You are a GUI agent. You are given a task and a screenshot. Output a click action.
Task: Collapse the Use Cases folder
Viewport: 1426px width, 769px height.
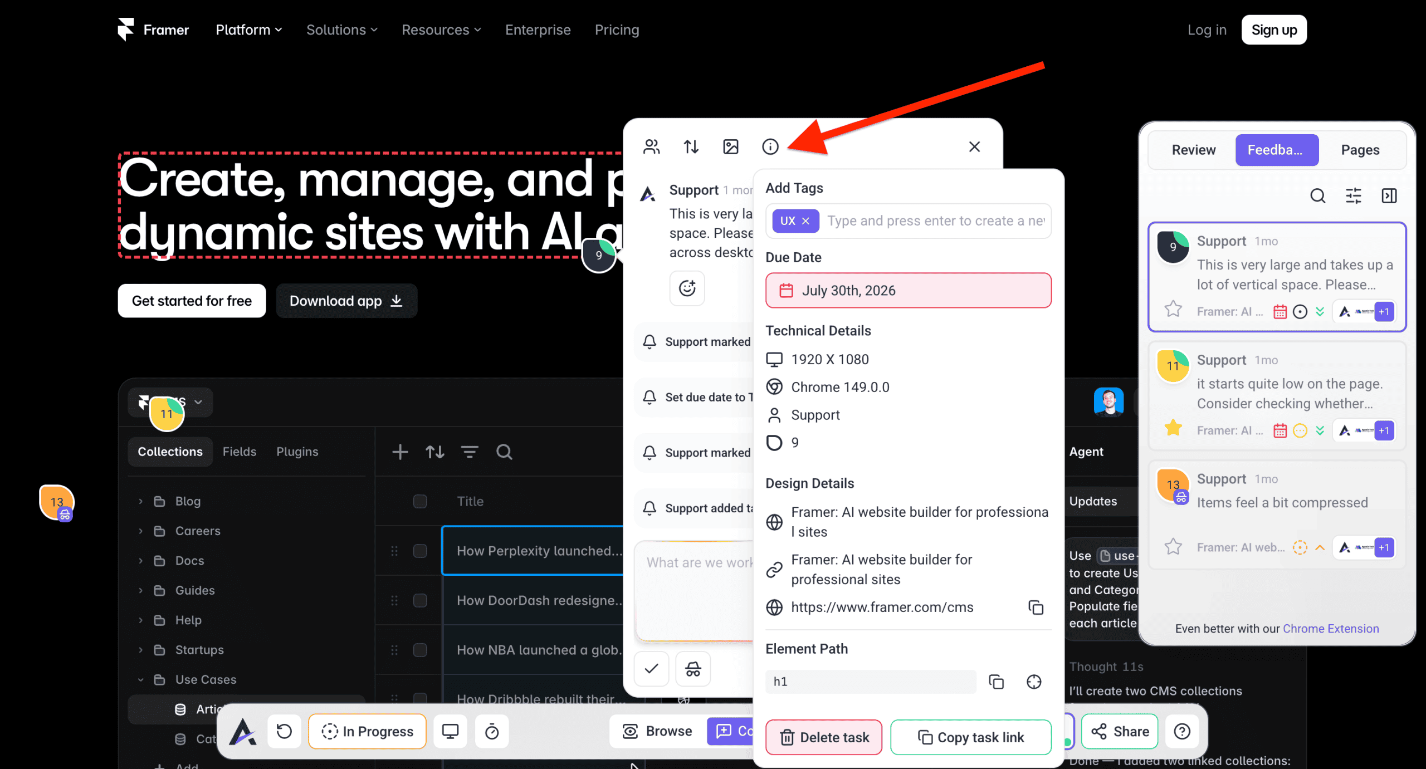pos(140,680)
